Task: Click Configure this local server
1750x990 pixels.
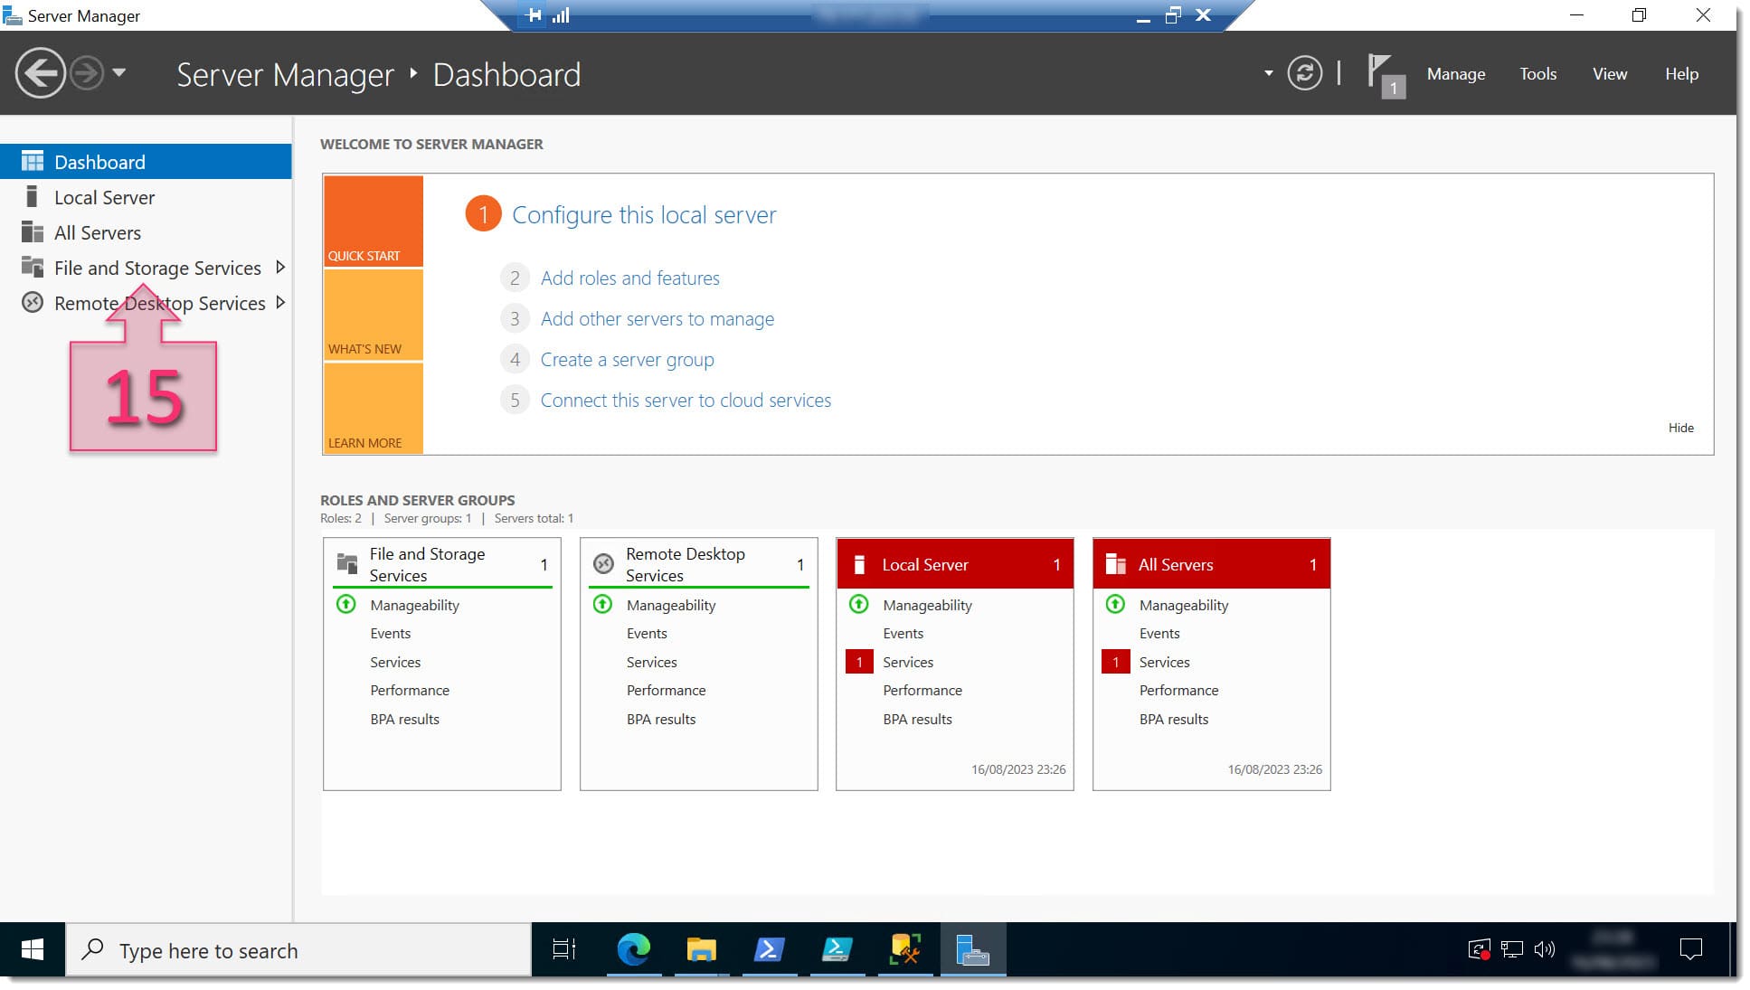Action: (x=644, y=215)
